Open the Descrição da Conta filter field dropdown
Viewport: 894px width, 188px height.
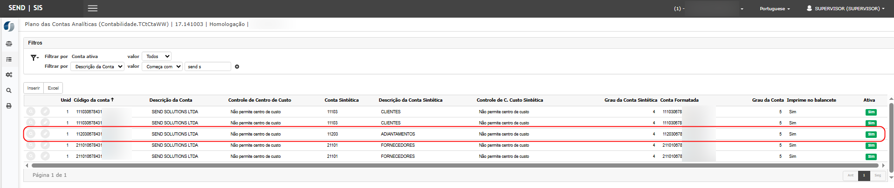point(97,66)
